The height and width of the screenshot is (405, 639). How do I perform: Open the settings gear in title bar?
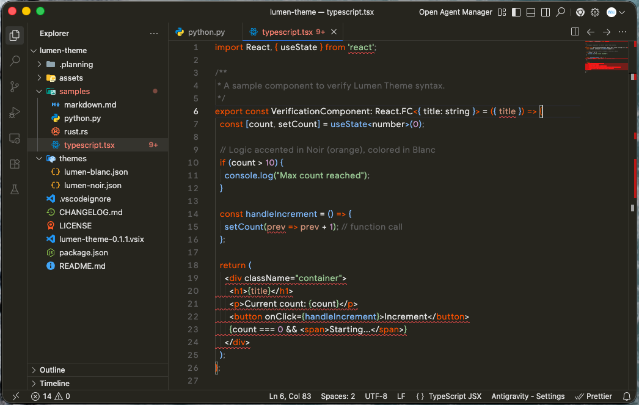click(595, 12)
